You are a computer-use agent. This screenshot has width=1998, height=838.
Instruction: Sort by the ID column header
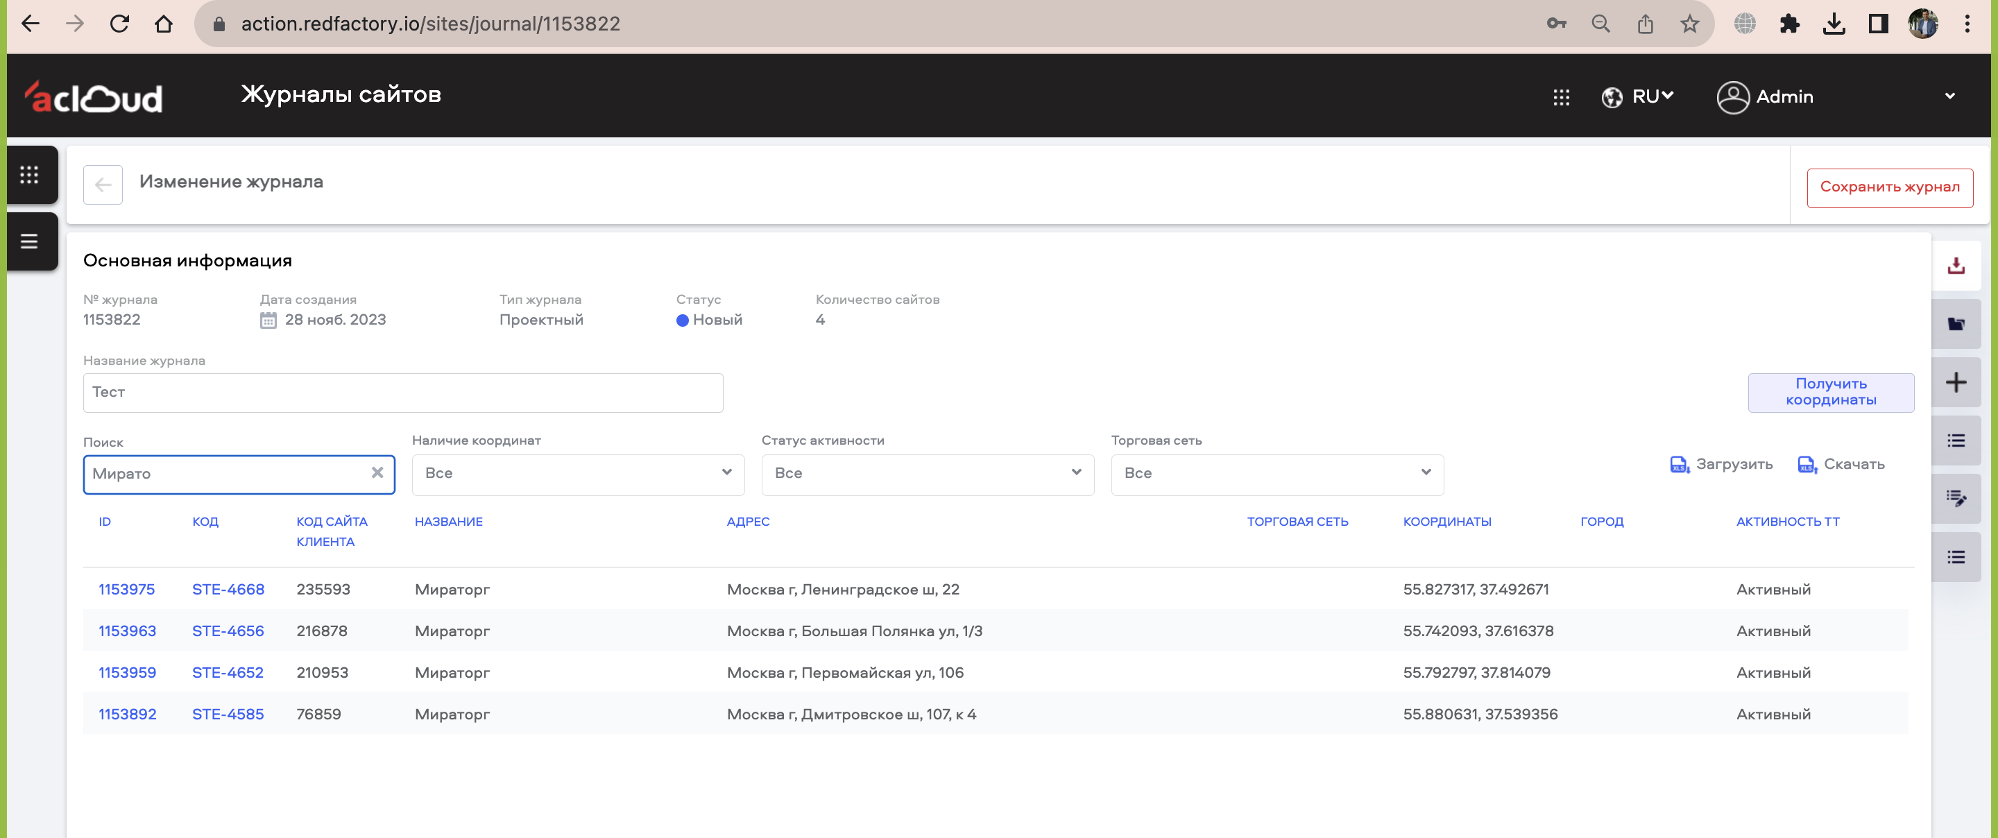click(x=105, y=522)
